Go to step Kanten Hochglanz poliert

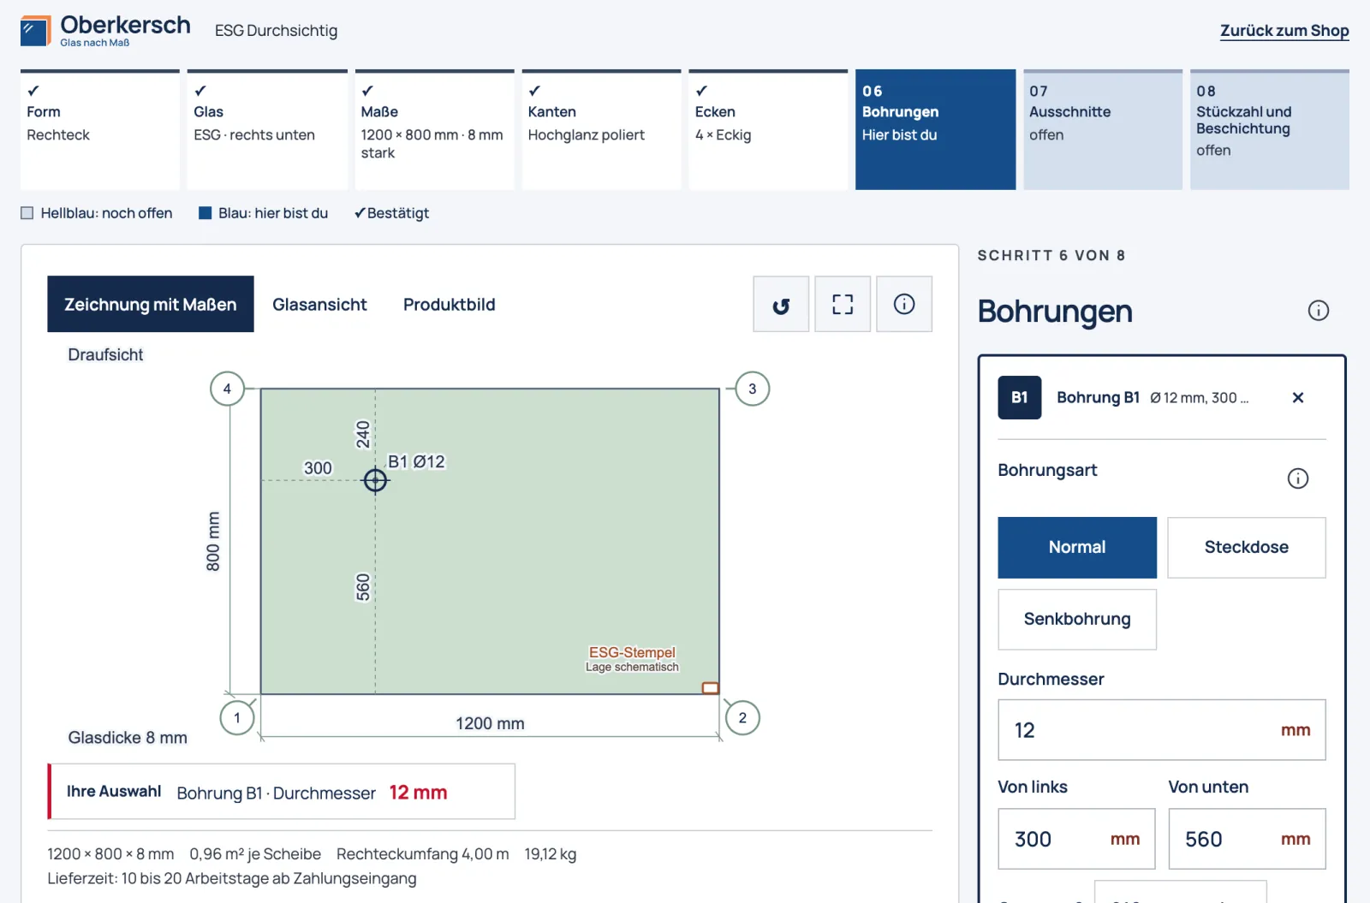(x=602, y=130)
